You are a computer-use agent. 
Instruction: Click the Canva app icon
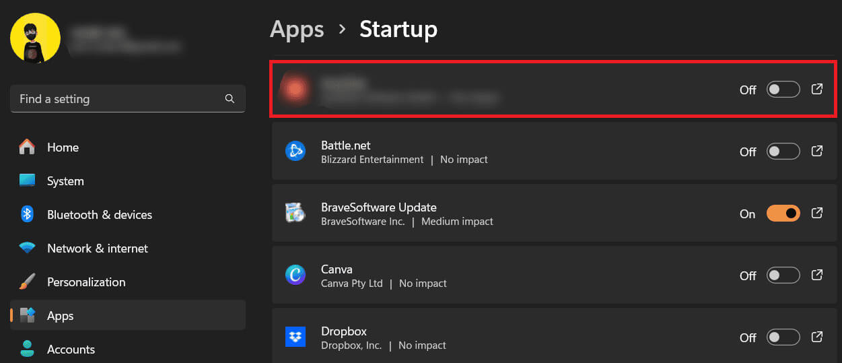click(295, 275)
